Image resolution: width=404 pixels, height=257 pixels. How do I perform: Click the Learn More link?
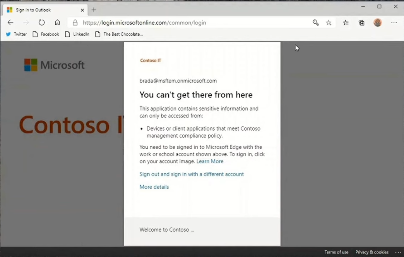210,161
